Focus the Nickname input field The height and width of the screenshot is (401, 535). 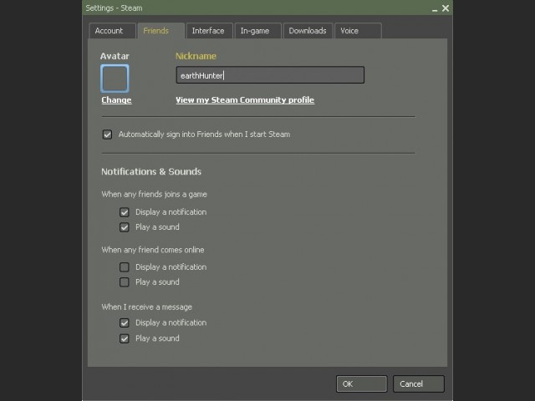point(270,75)
